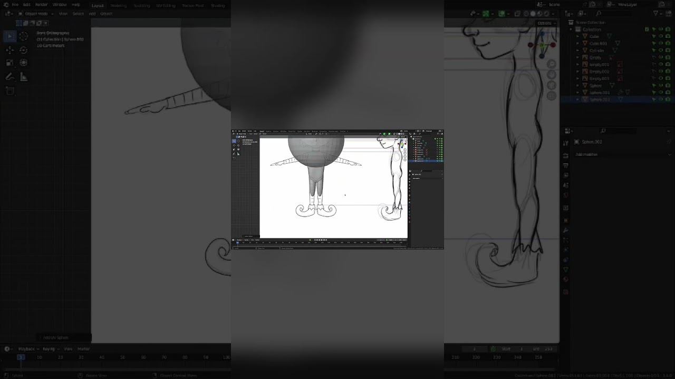
Task: Background view: choose solid viewport shading
Action: (533, 14)
